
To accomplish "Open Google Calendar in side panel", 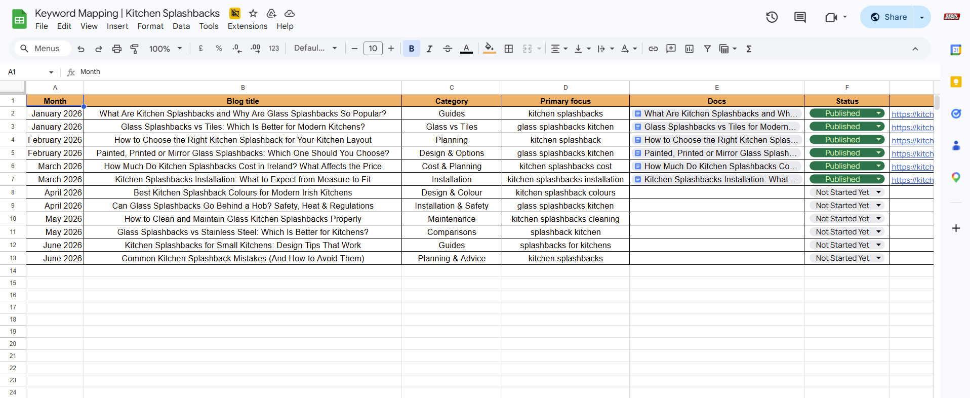I will [956, 50].
